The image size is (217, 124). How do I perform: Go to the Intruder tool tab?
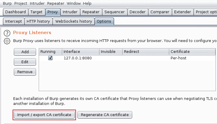pyautogui.click(x=70, y=12)
